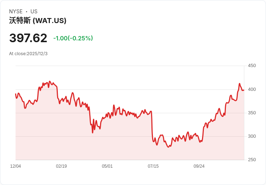Select the 02/19 date marker
Screen dimensions: 266x185
61,166
